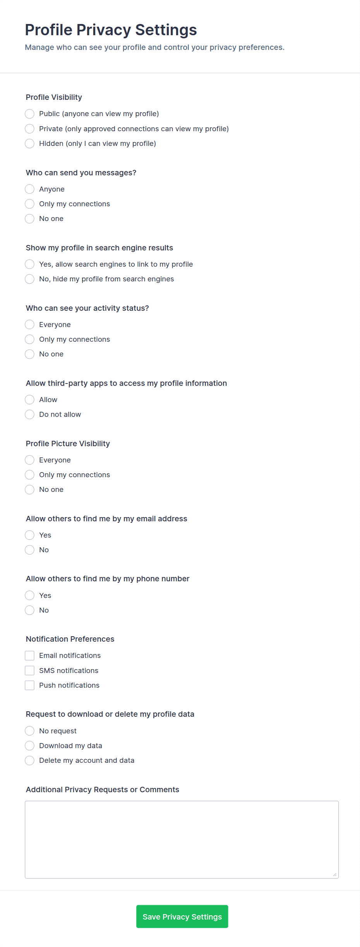This screenshot has height=947, width=360.
Task: Select Public profile visibility option
Action: click(x=30, y=114)
